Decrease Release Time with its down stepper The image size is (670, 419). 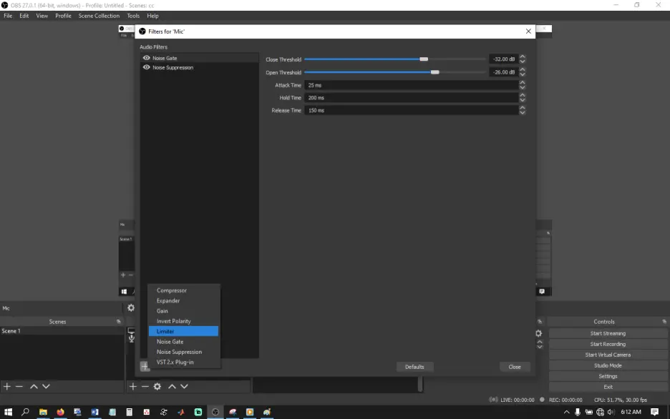[522, 113]
